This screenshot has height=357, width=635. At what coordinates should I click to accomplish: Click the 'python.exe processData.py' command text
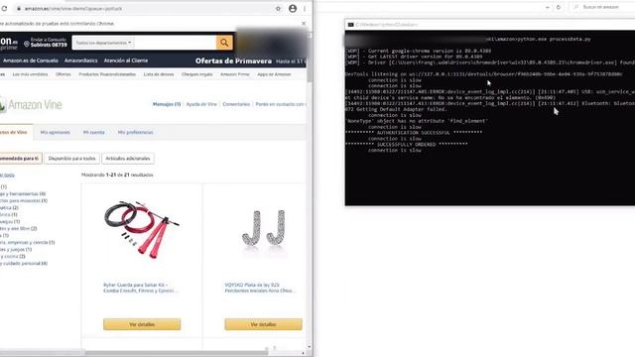click(x=553, y=40)
